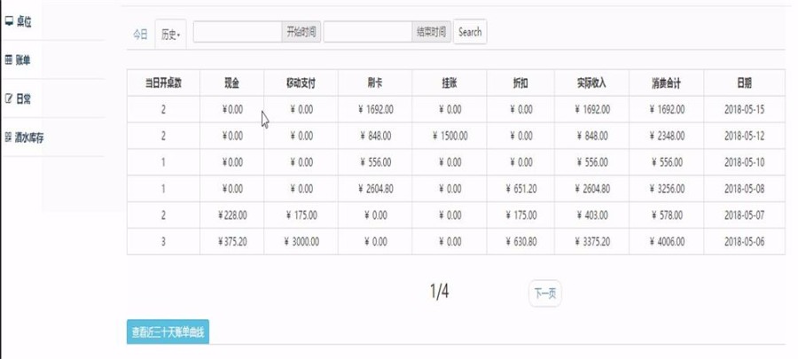Click the monitor icon beside 桌位

coord(9,21)
